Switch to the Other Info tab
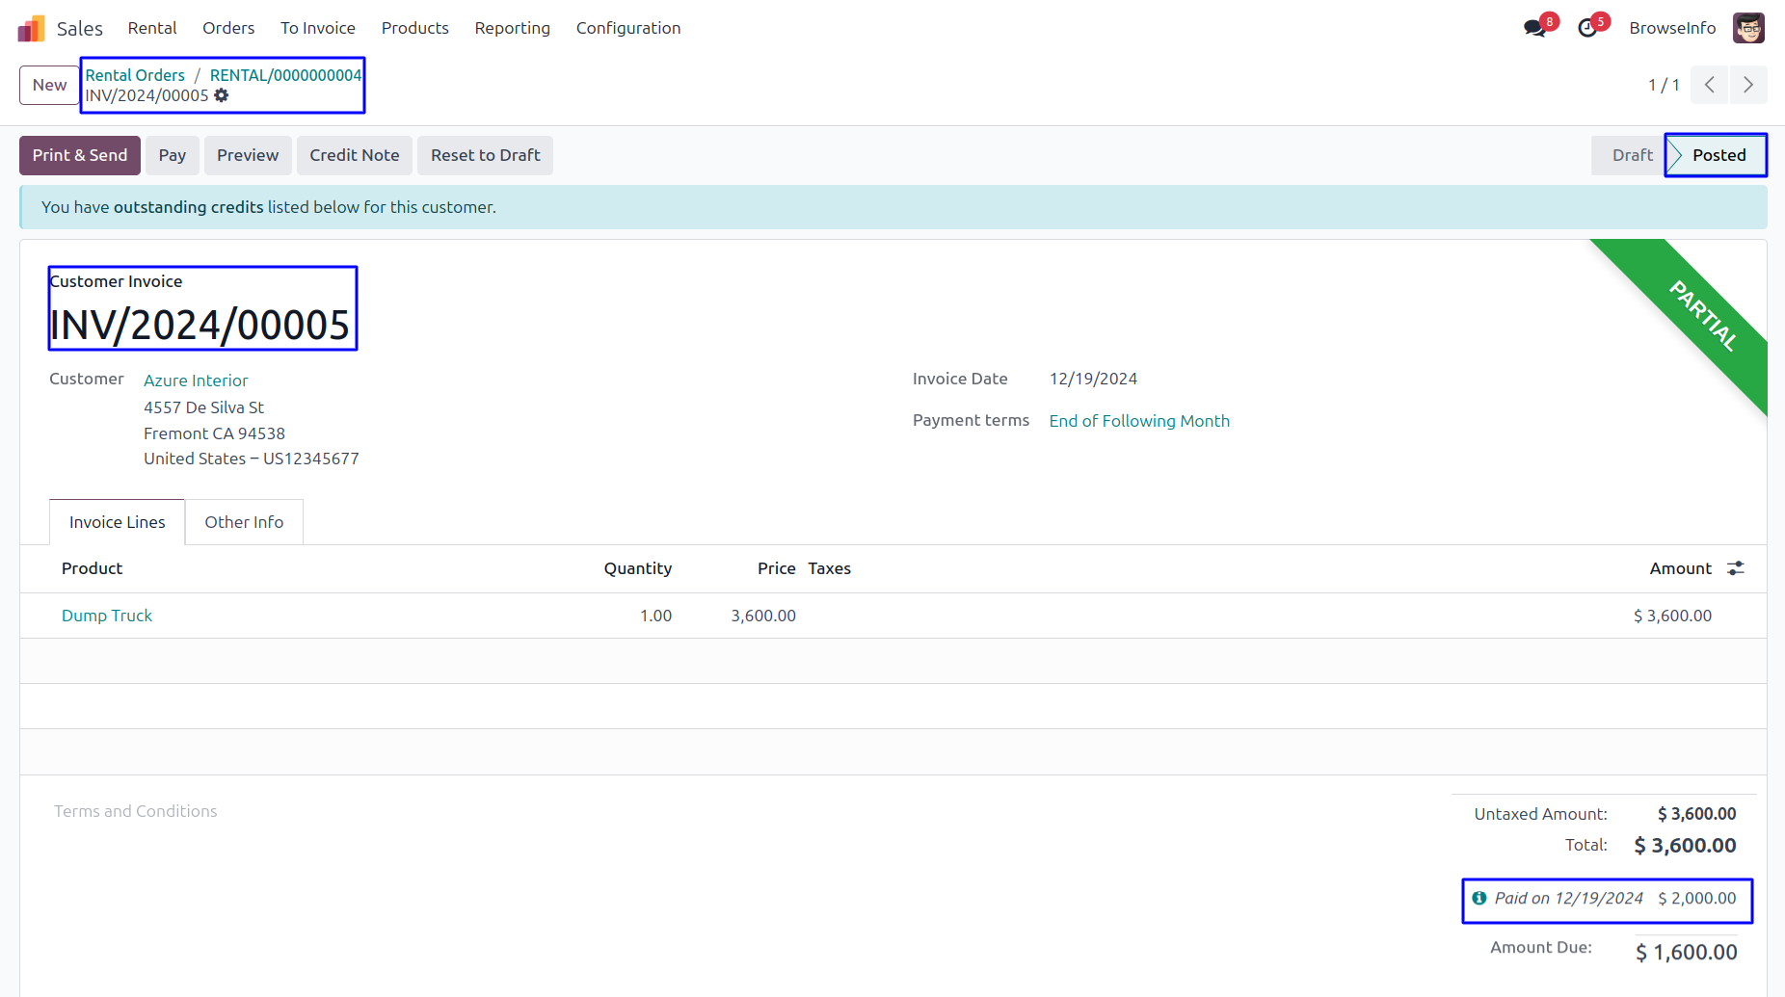 [244, 522]
